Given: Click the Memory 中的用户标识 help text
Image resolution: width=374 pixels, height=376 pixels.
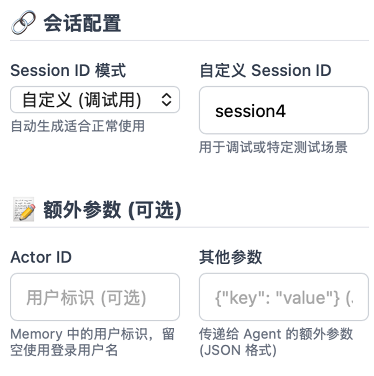Looking at the screenshot, I should pyautogui.click(x=92, y=334).
